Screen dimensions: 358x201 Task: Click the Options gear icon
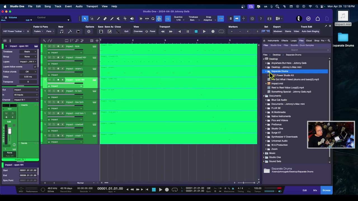[x=89, y=32]
